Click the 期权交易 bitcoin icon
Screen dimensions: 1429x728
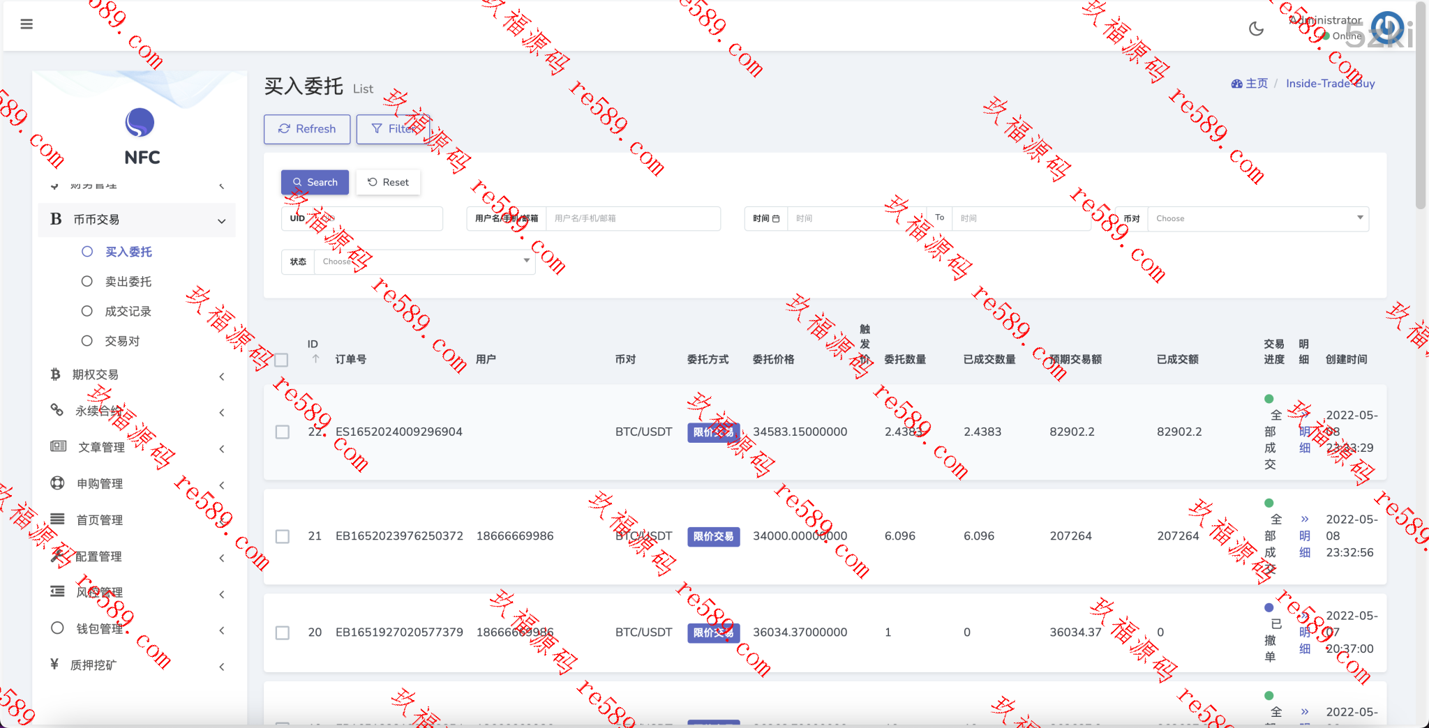click(56, 374)
